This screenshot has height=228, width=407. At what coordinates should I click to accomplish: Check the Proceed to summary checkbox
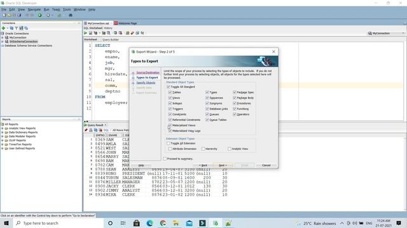165,159
